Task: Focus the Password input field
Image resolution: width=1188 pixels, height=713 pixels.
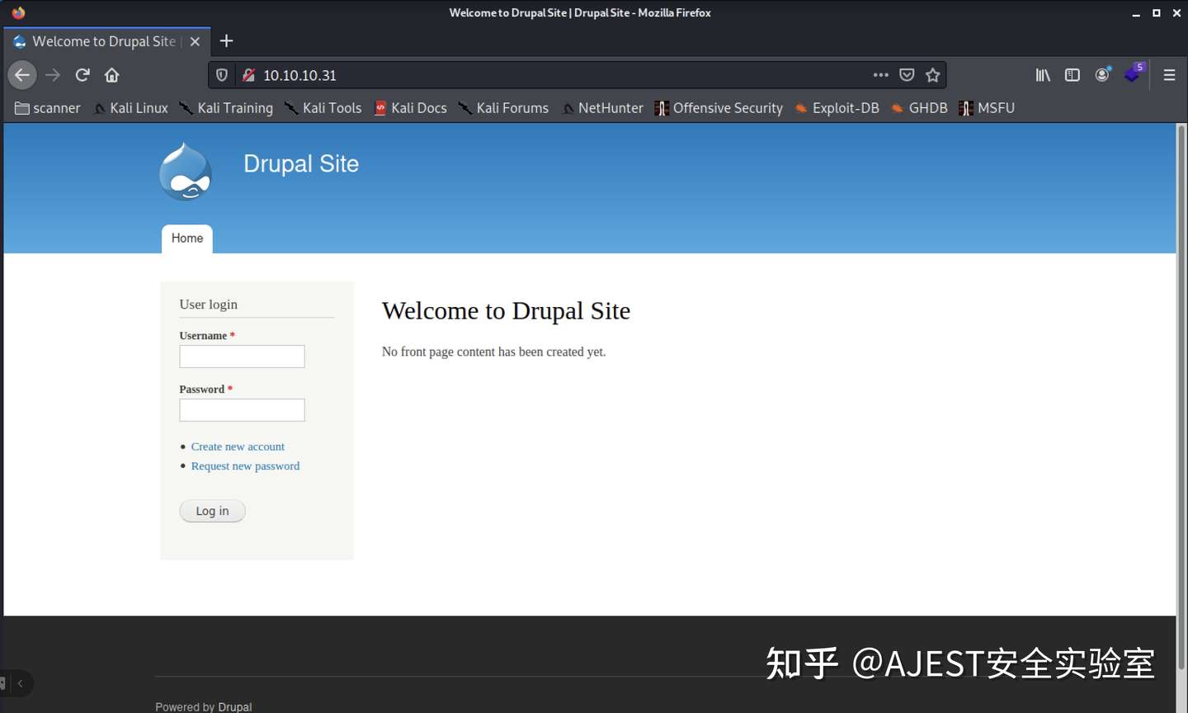Action: coord(242,410)
